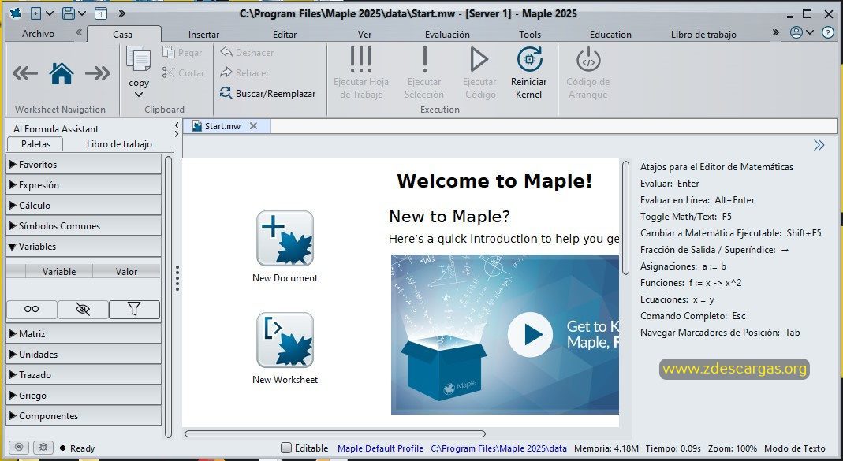Image resolution: width=843 pixels, height=461 pixels.
Task: Select the Paletas side panel tab
Action: click(35, 144)
